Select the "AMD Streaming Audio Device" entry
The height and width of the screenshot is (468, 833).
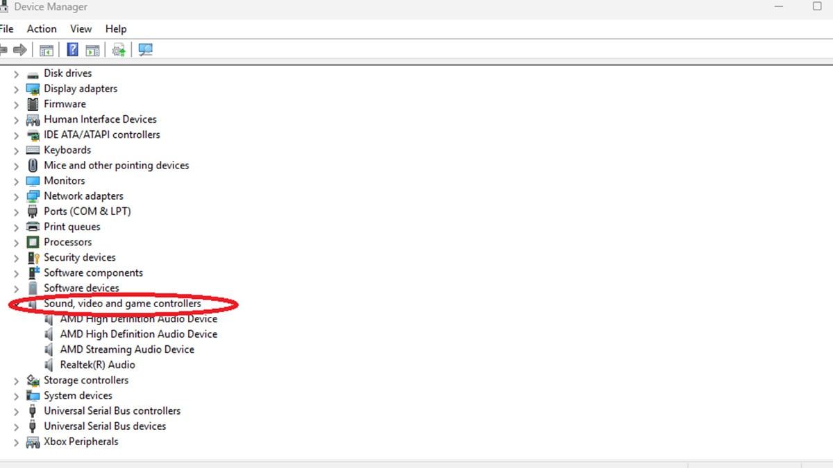pyautogui.click(x=127, y=349)
